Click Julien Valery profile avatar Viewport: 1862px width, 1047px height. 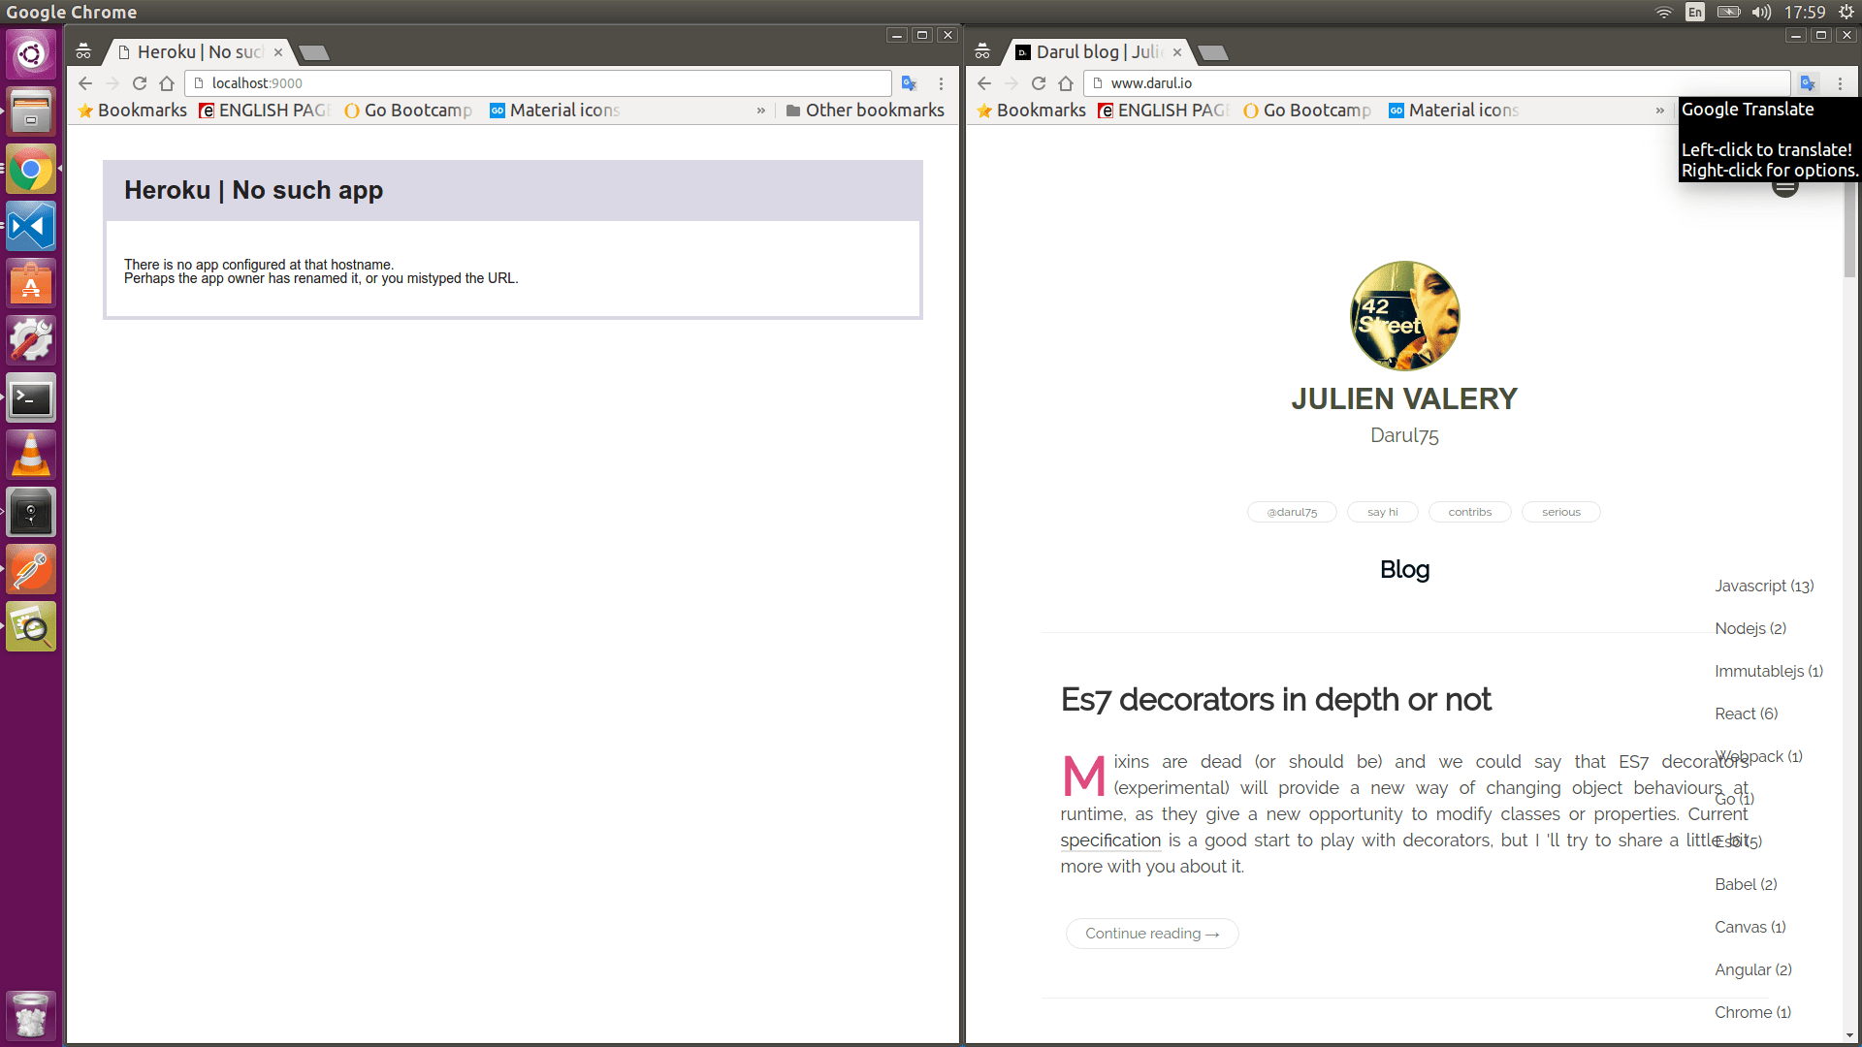pyautogui.click(x=1404, y=316)
